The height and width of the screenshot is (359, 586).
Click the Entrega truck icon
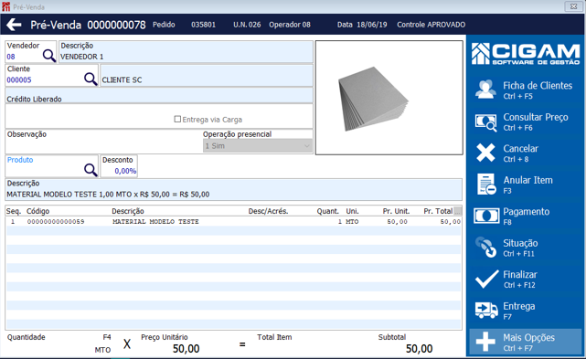[486, 310]
